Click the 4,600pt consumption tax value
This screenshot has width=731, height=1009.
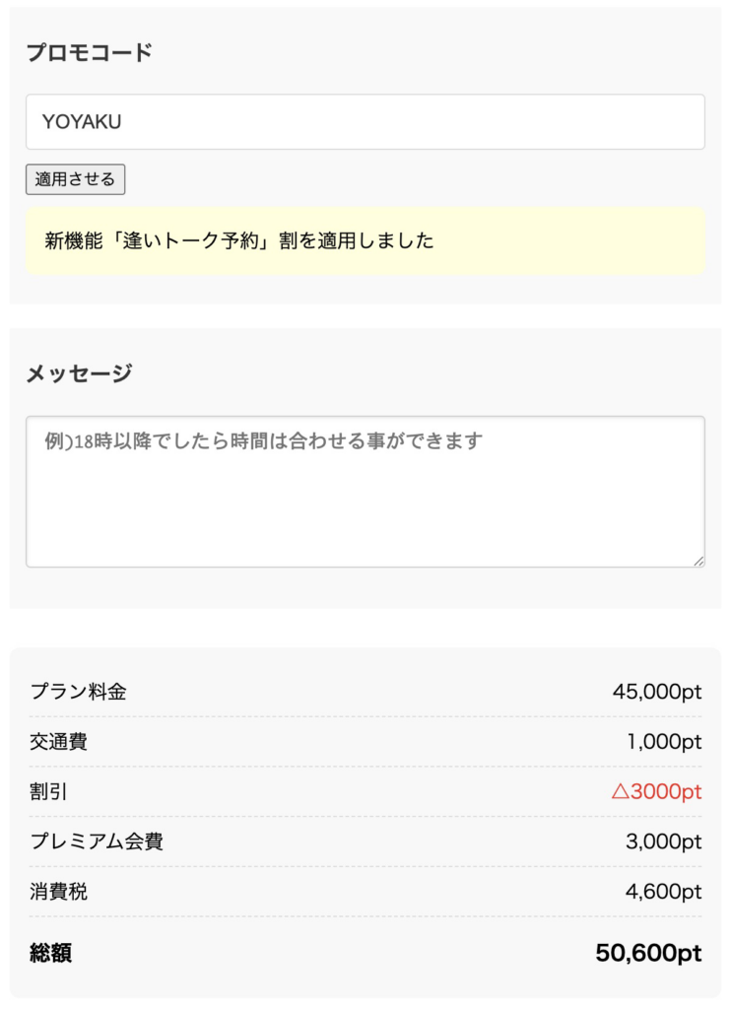click(663, 892)
